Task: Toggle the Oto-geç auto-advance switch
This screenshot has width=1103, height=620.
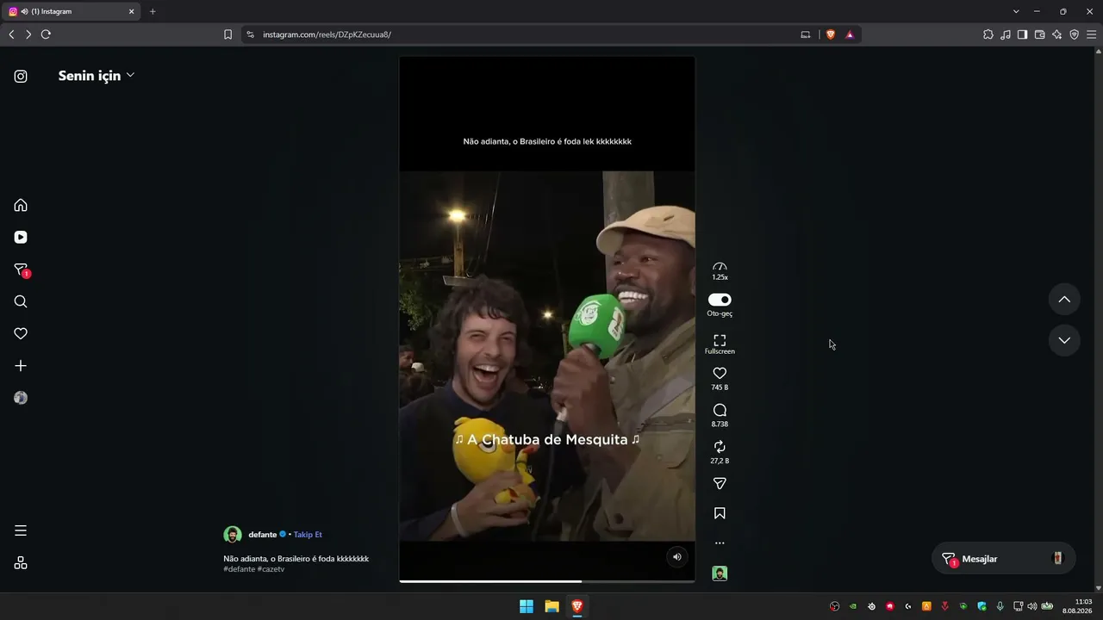Action: (720, 300)
